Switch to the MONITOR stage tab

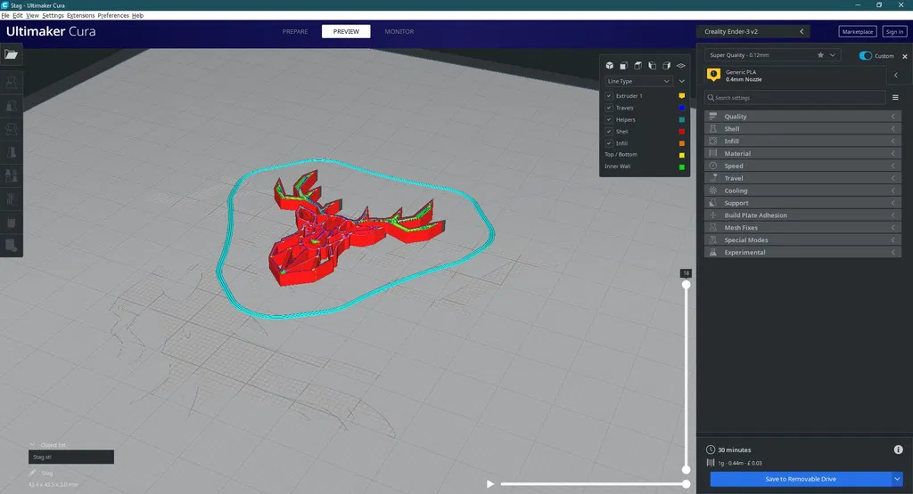click(x=399, y=31)
